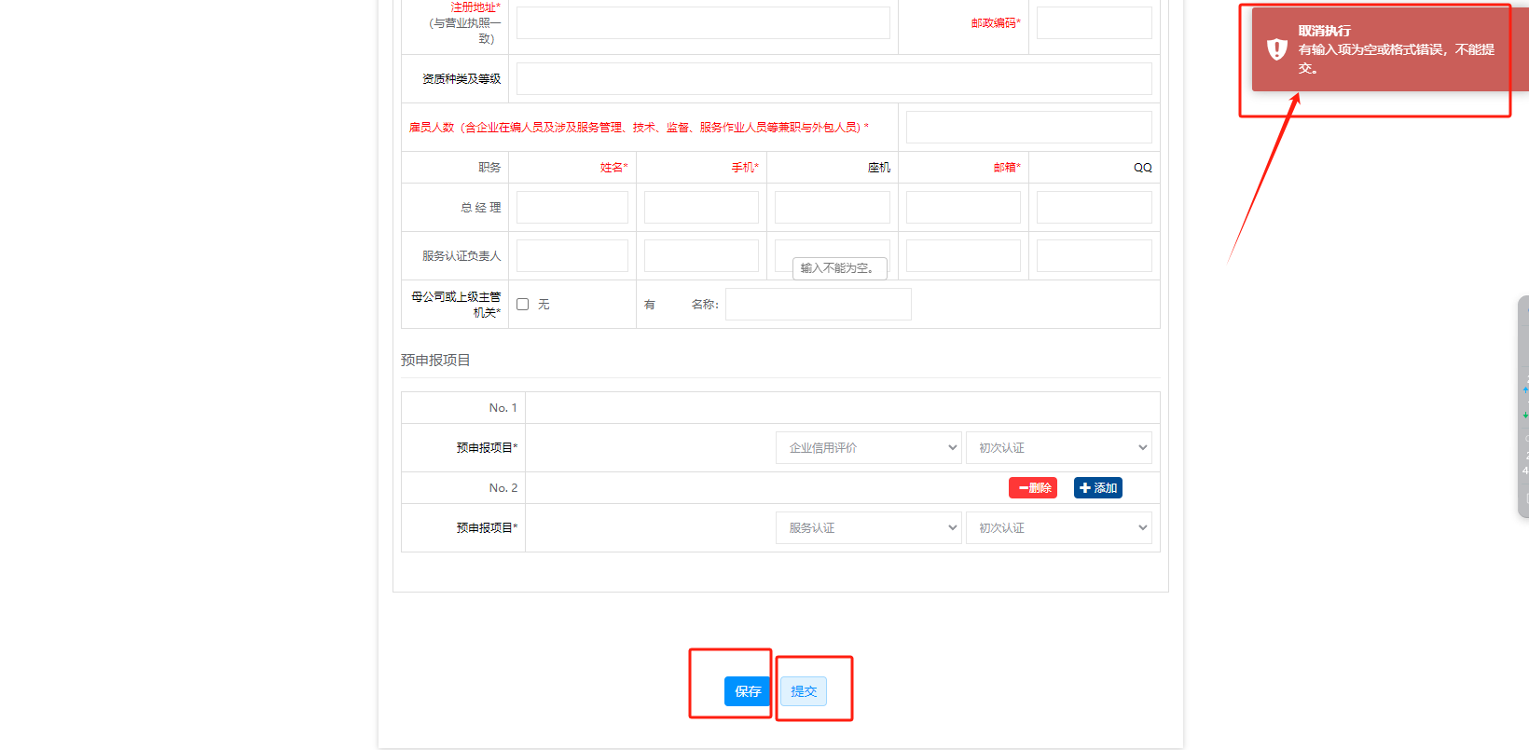1529x750 pixels.
Task: Click the shield warning icon in the error toast
Action: 1277,49
